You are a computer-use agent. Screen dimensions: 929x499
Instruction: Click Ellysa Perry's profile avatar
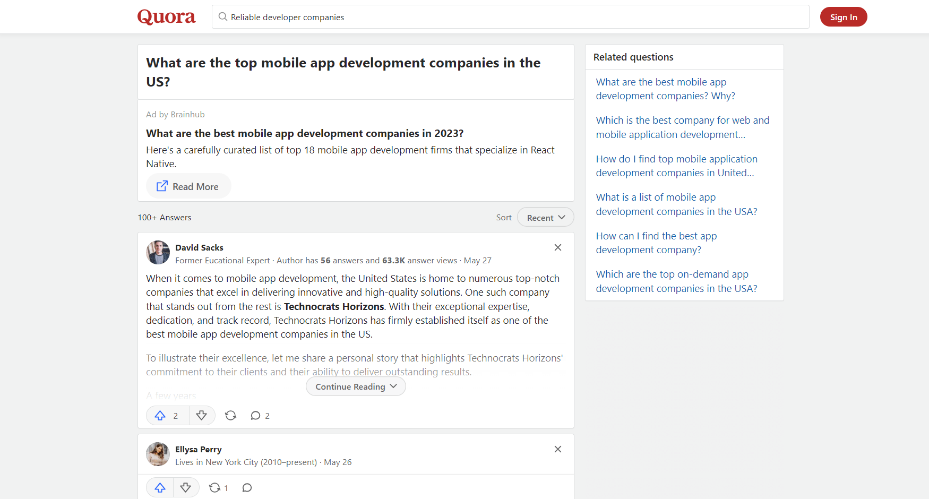[158, 454]
